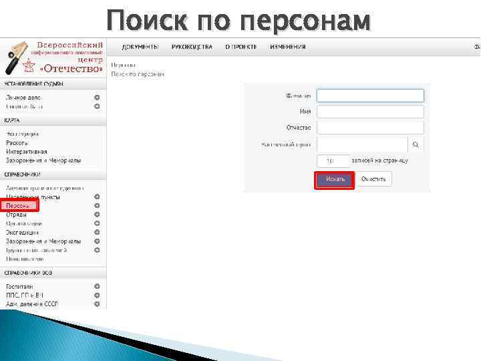
Task: Click the plus icon beside Отряды
Action: coord(97,215)
